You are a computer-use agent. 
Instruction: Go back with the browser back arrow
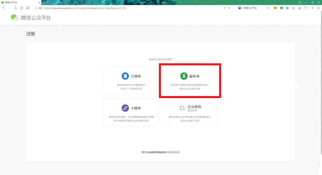click(x=4, y=8)
